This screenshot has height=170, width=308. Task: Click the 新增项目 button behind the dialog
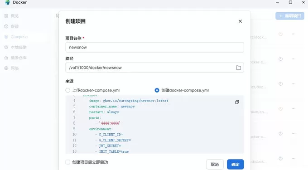click(290, 16)
